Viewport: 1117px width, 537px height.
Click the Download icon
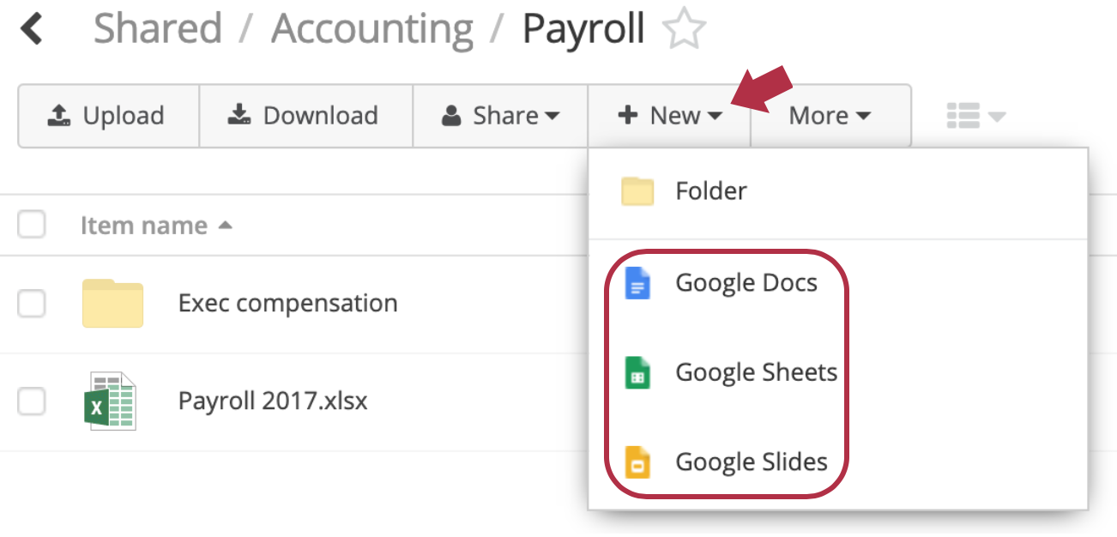point(238,114)
